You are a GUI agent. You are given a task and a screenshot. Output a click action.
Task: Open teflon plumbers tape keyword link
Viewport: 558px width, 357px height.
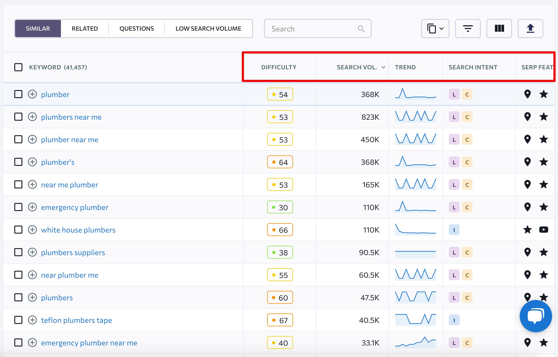coord(76,320)
